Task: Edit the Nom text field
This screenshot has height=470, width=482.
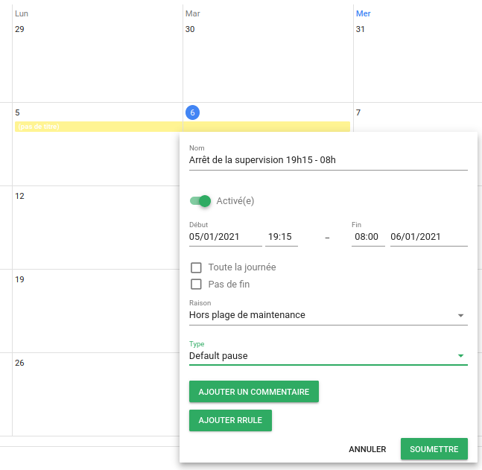Action: click(328, 159)
